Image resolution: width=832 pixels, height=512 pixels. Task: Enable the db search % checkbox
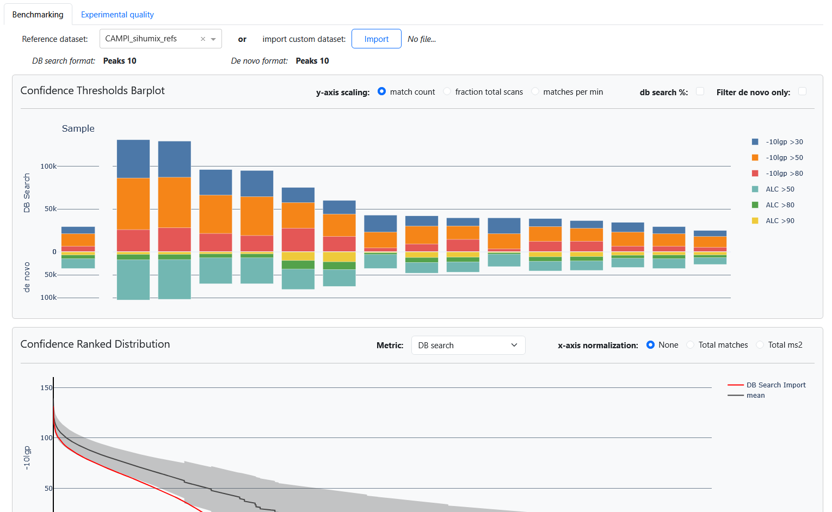click(700, 91)
